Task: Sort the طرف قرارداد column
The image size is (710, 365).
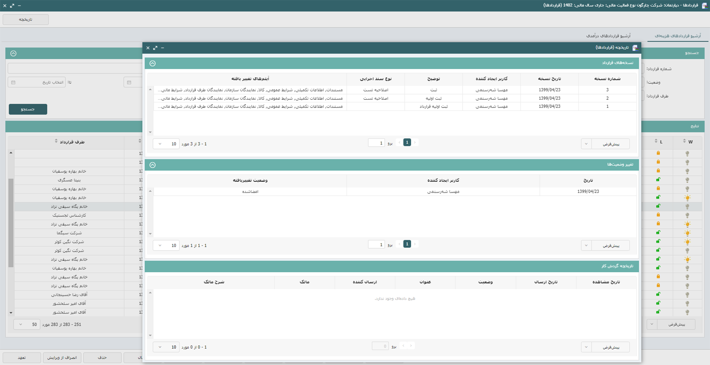Action: point(56,141)
